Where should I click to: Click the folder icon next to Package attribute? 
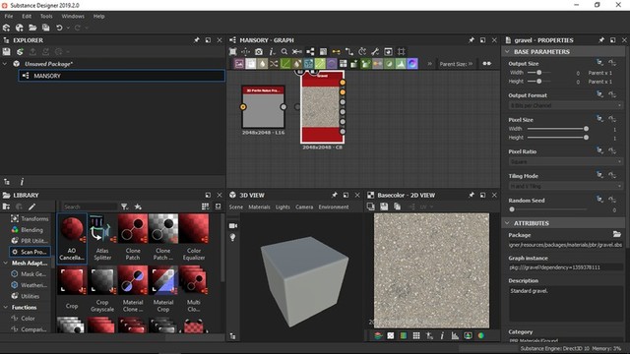(617, 234)
